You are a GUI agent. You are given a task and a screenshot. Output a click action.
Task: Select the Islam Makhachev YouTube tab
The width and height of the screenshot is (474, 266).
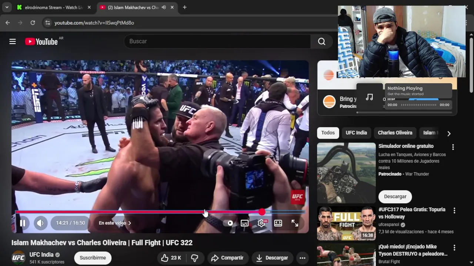pyautogui.click(x=133, y=7)
